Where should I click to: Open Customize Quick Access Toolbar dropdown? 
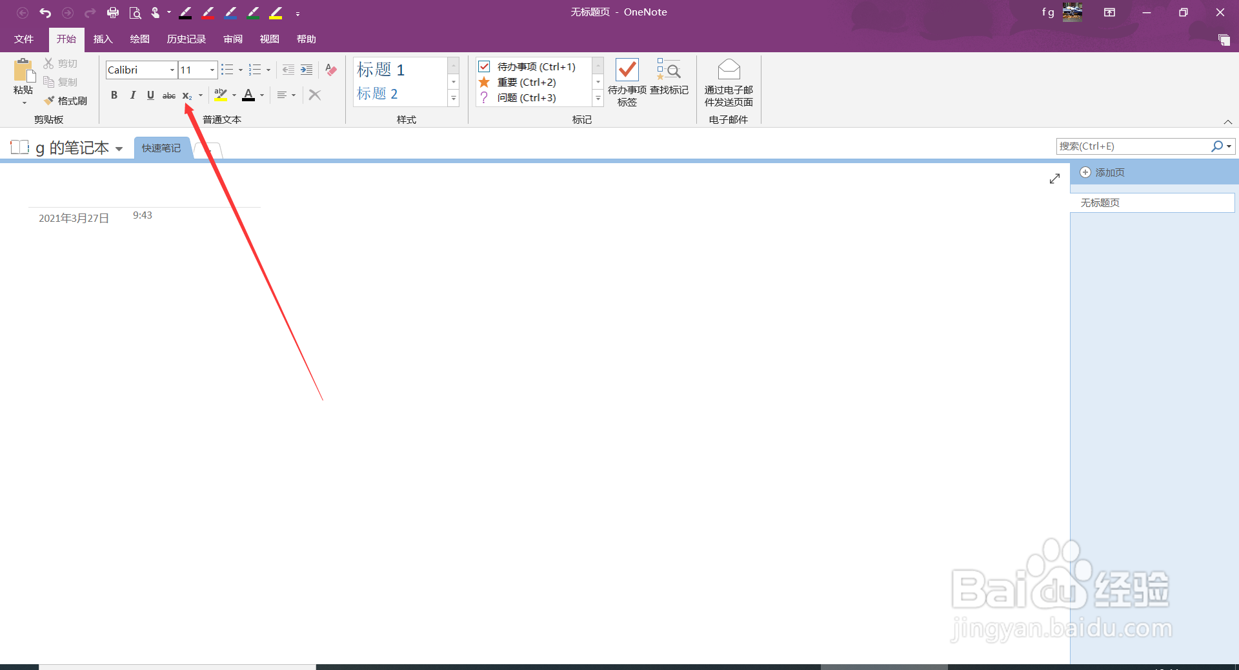[297, 13]
